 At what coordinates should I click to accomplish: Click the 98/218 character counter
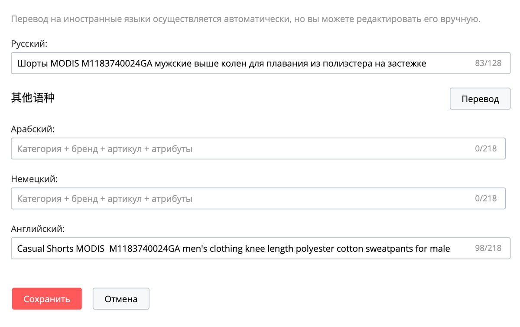488,248
